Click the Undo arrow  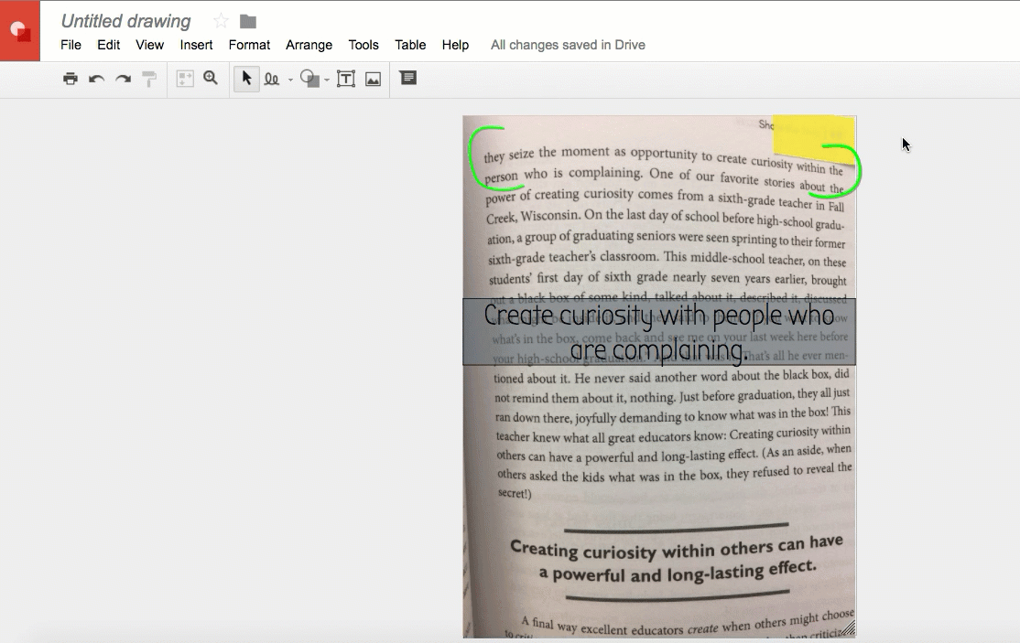(x=96, y=79)
